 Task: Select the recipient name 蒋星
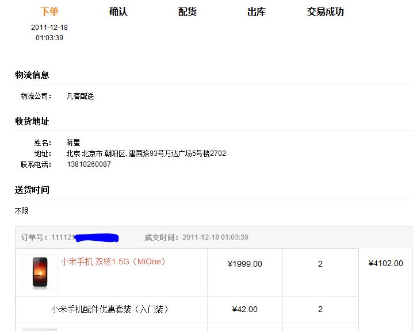[73, 143]
